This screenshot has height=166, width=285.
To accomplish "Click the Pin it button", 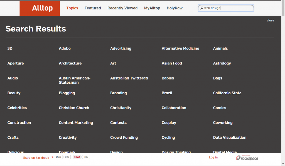I will pyautogui.click(x=77, y=157).
